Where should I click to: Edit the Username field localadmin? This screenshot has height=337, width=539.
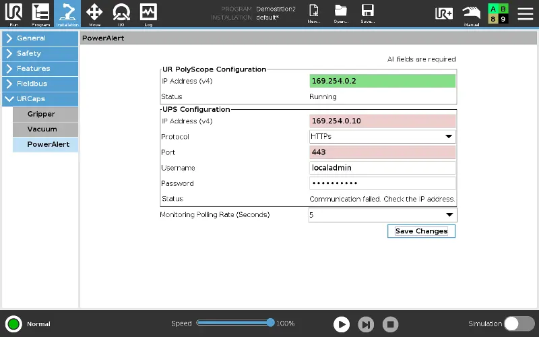coord(383,168)
